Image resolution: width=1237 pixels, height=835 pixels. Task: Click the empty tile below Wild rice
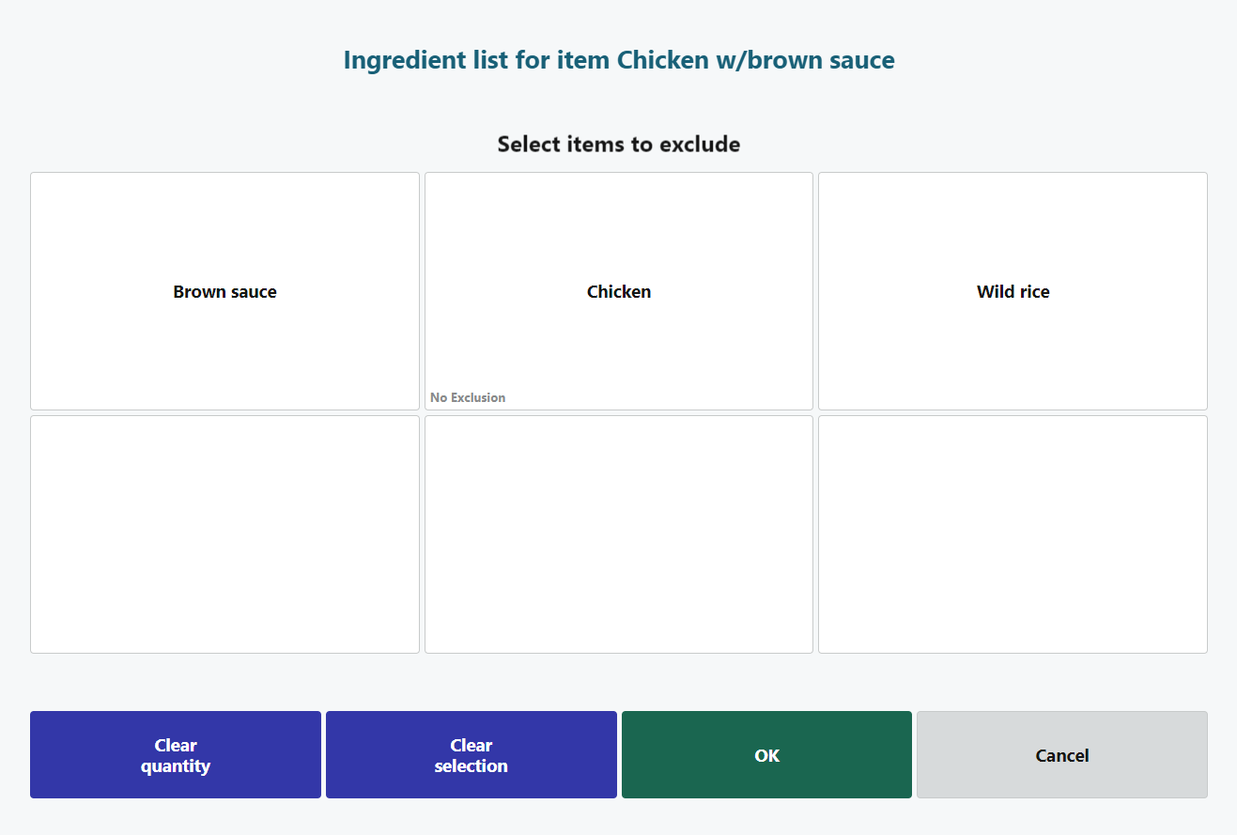(1013, 533)
